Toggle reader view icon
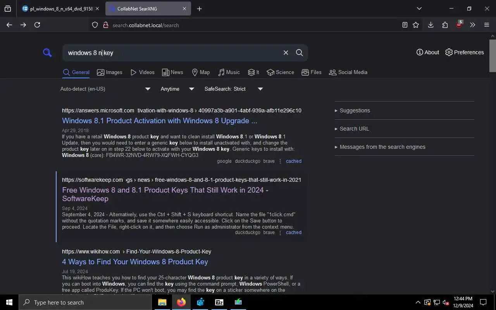Image resolution: width=496 pixels, height=310 pixels. (x=405, y=25)
